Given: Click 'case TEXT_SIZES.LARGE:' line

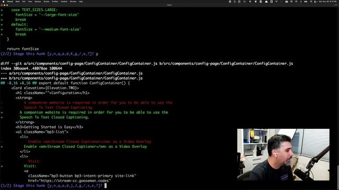Looking at the screenshot, I should 34,10.
